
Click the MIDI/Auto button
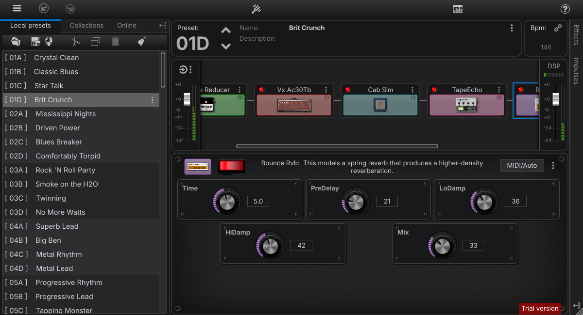click(522, 166)
